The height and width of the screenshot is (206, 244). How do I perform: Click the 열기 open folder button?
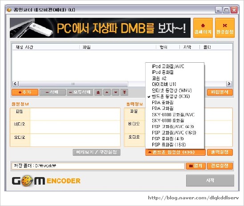click(x=196, y=166)
